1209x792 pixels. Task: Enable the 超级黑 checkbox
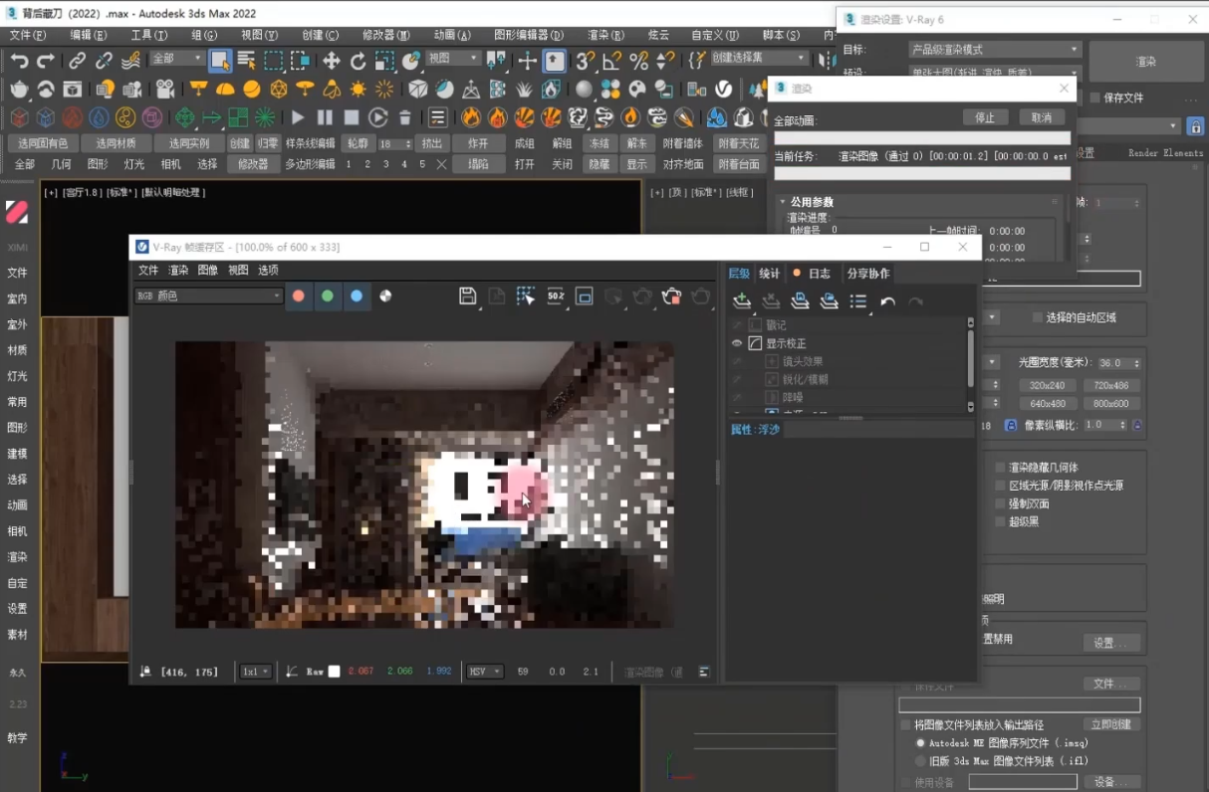tap(1000, 521)
